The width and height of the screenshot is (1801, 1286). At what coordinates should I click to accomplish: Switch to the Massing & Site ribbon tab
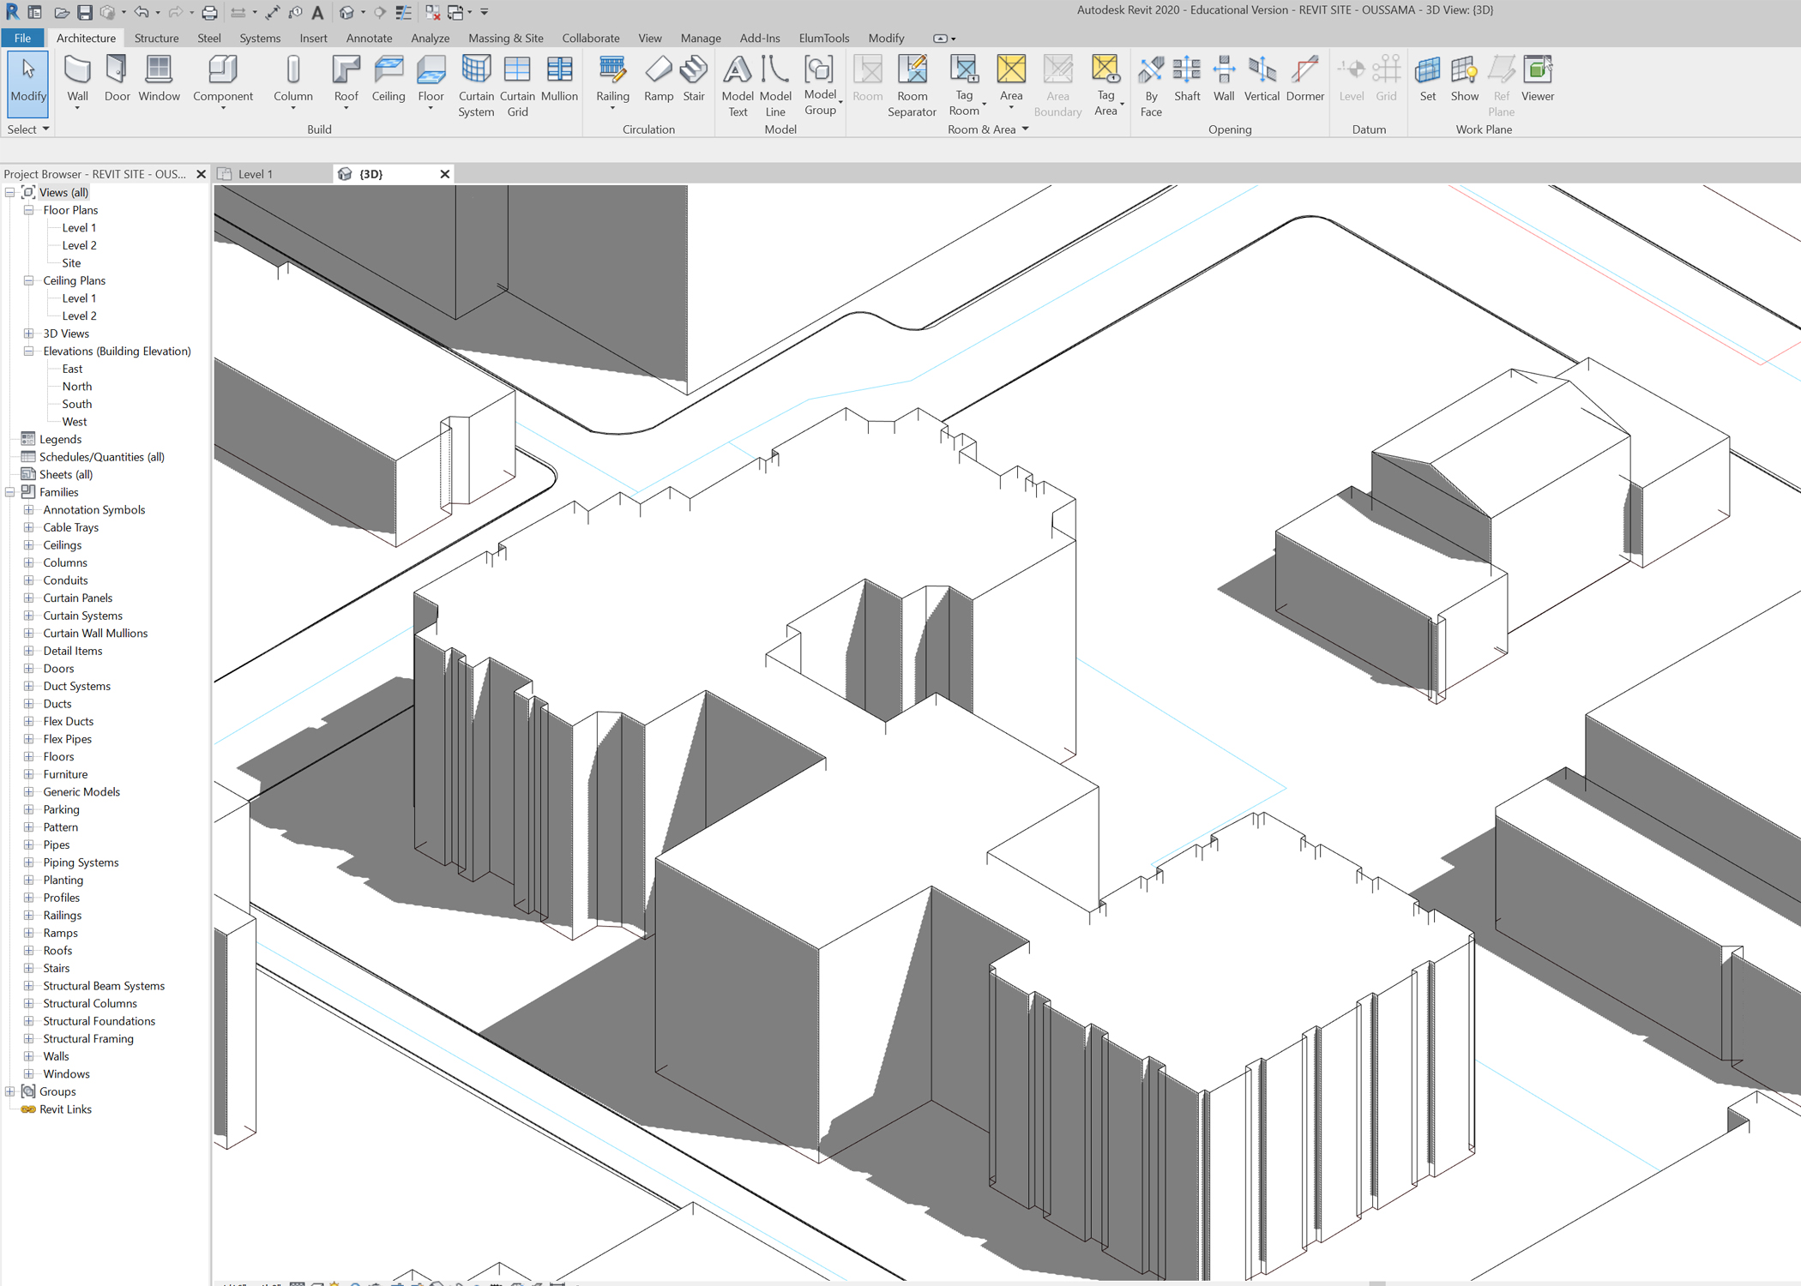point(505,38)
